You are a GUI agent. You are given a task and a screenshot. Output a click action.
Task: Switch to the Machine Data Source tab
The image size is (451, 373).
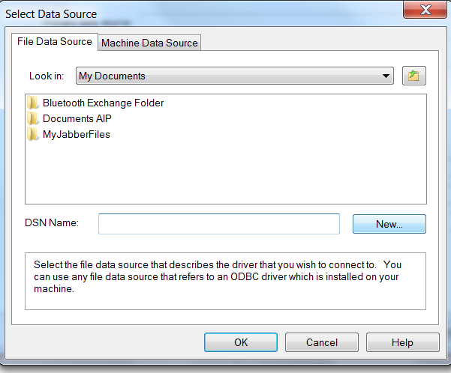click(149, 43)
